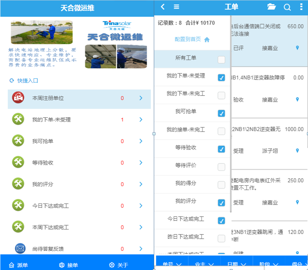The width and height of the screenshot is (308, 270).
Task: Open the 日期 sort dropdown
Action: [x=236, y=264]
